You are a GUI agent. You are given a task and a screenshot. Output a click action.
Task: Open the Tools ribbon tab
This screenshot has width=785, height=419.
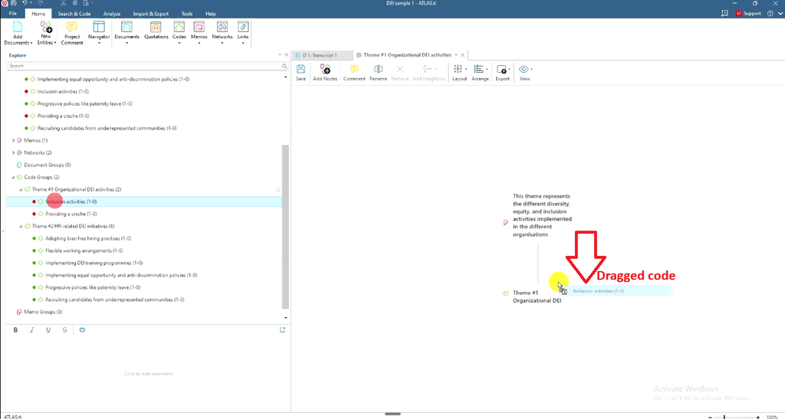(187, 14)
